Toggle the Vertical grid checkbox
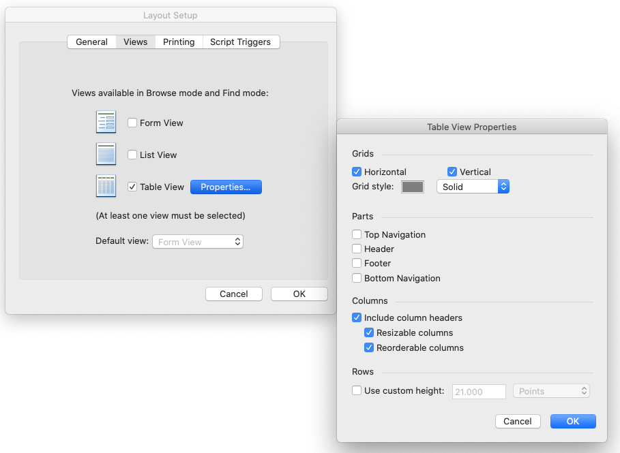The width and height of the screenshot is (620, 453). [452, 172]
